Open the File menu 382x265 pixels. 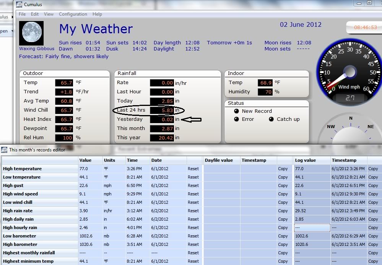click(22, 14)
